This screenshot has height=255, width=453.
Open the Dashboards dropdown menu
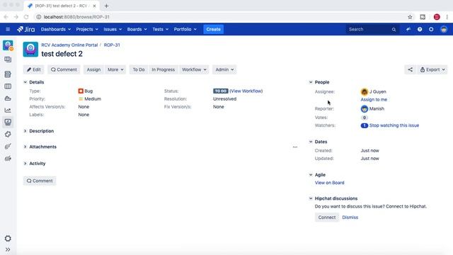[x=56, y=29]
